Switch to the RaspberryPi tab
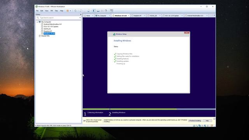 137,16
